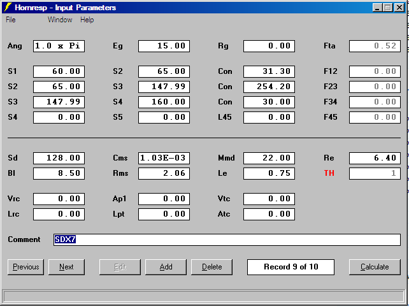Click the S3 field in the S2 row
The image size is (409, 307).
(x=164, y=87)
